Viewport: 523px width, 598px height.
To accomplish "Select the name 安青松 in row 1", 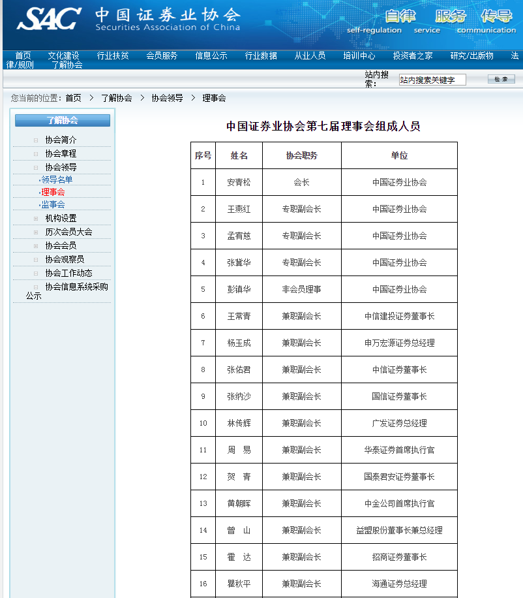I will pyautogui.click(x=239, y=182).
